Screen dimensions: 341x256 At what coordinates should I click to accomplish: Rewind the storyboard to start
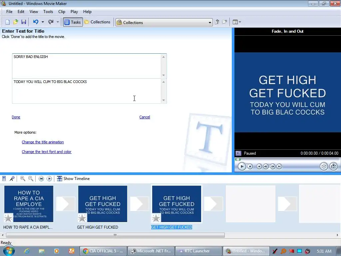(41, 179)
